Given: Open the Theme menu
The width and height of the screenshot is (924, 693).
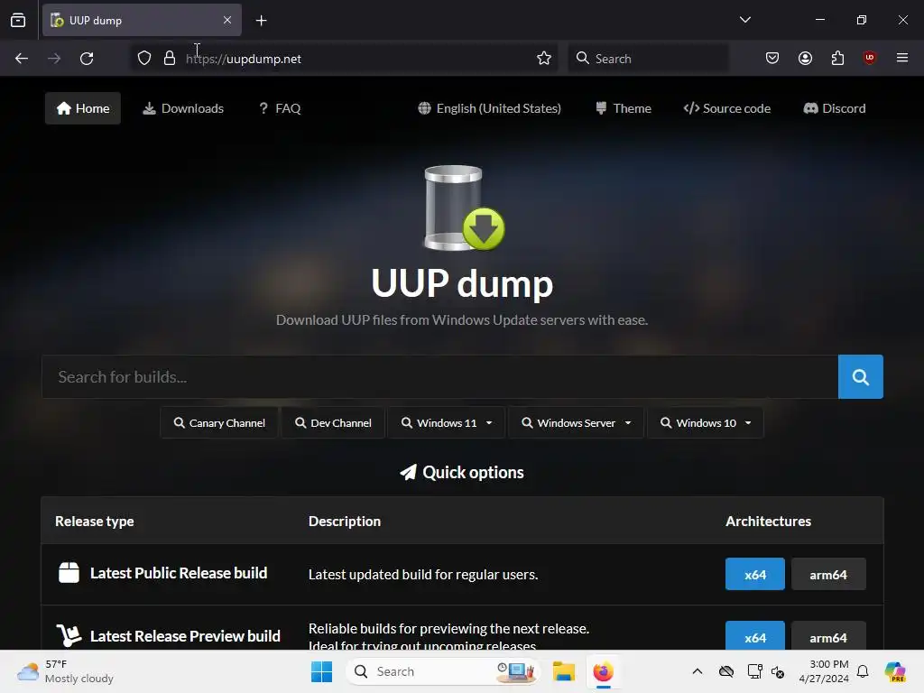Looking at the screenshot, I should click(x=624, y=108).
